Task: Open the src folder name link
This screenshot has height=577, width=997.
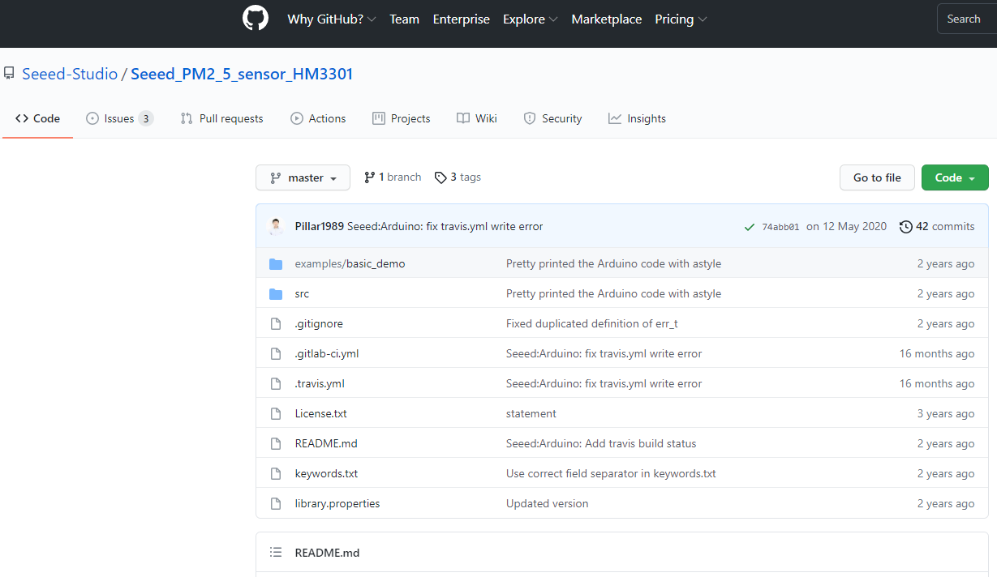Action: (x=302, y=294)
